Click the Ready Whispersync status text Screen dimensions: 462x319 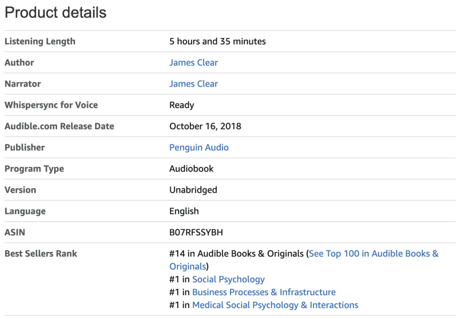click(x=182, y=105)
